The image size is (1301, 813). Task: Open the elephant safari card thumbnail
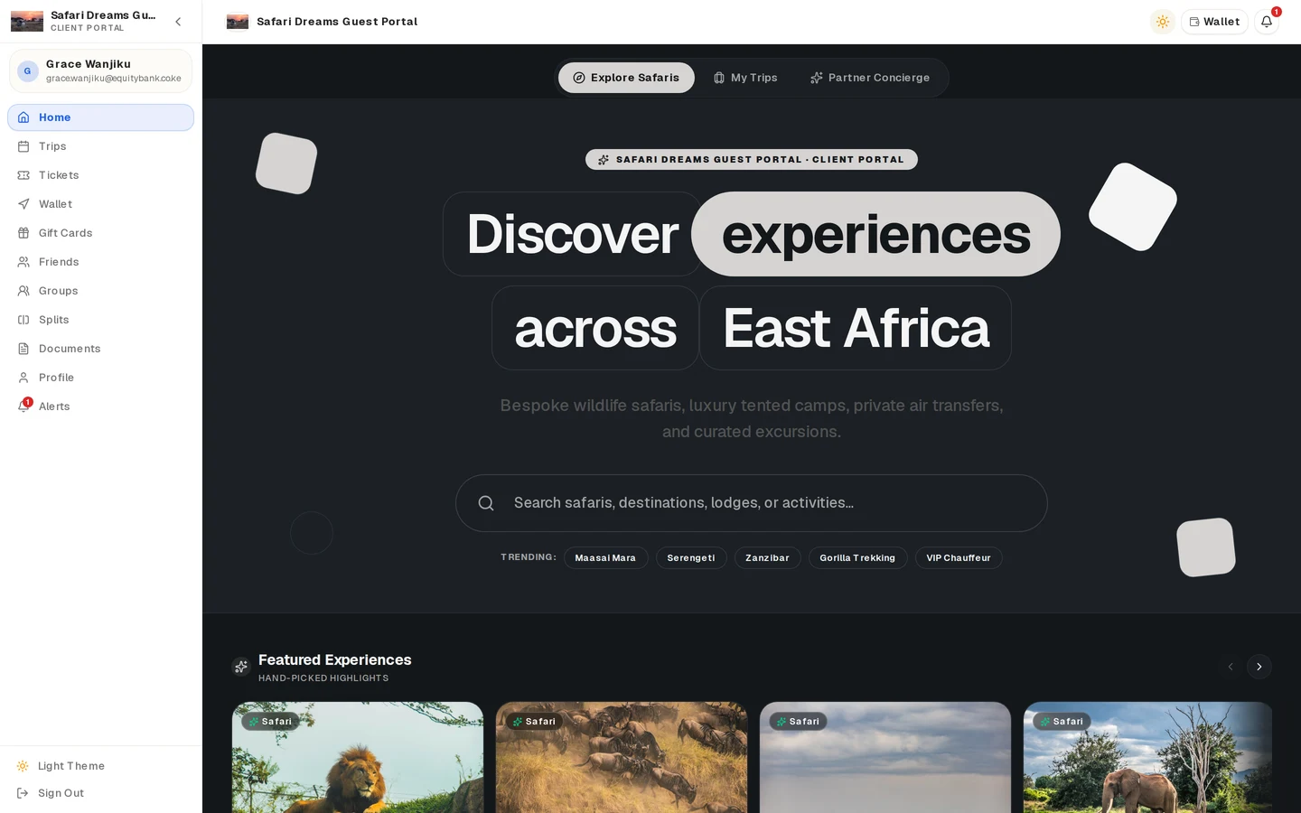1147,757
